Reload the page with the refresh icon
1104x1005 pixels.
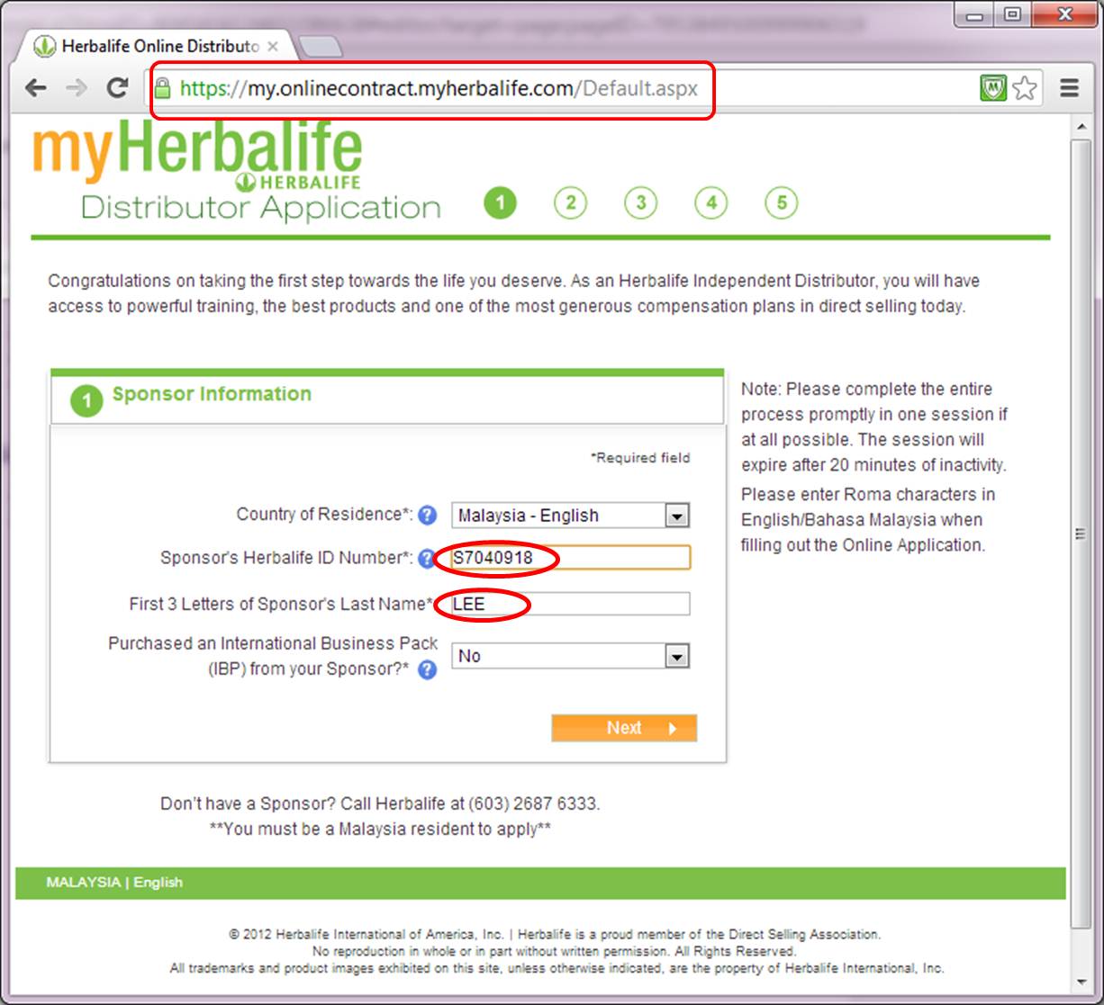tap(117, 88)
